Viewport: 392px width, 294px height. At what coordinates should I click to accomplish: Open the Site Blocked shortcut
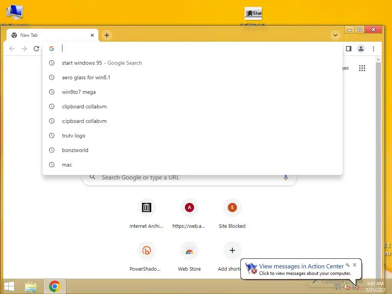(x=232, y=214)
